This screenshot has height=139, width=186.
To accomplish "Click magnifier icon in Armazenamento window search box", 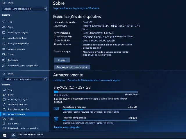I will (45, 79).
